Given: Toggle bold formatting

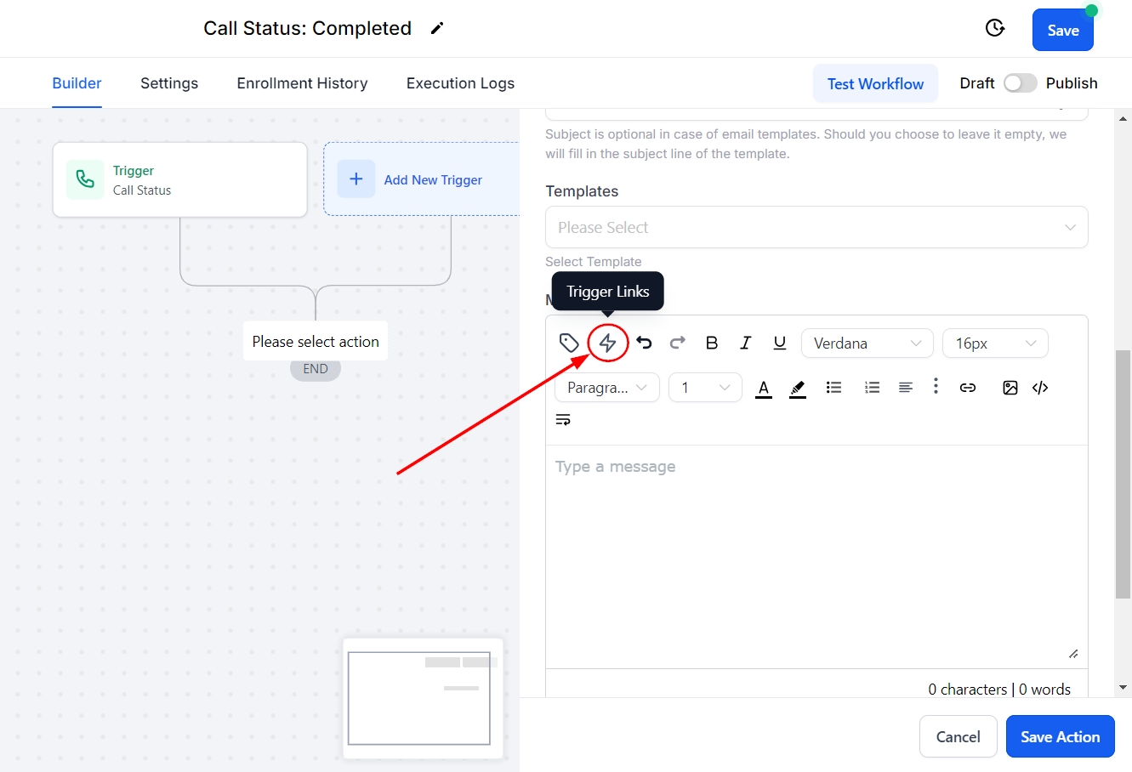Looking at the screenshot, I should point(712,343).
